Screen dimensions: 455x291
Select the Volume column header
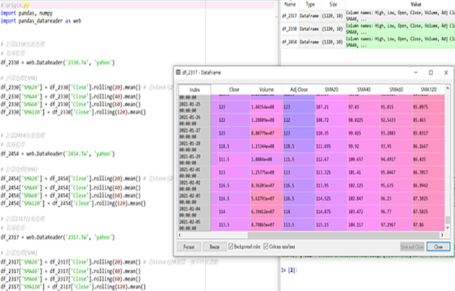point(266,89)
